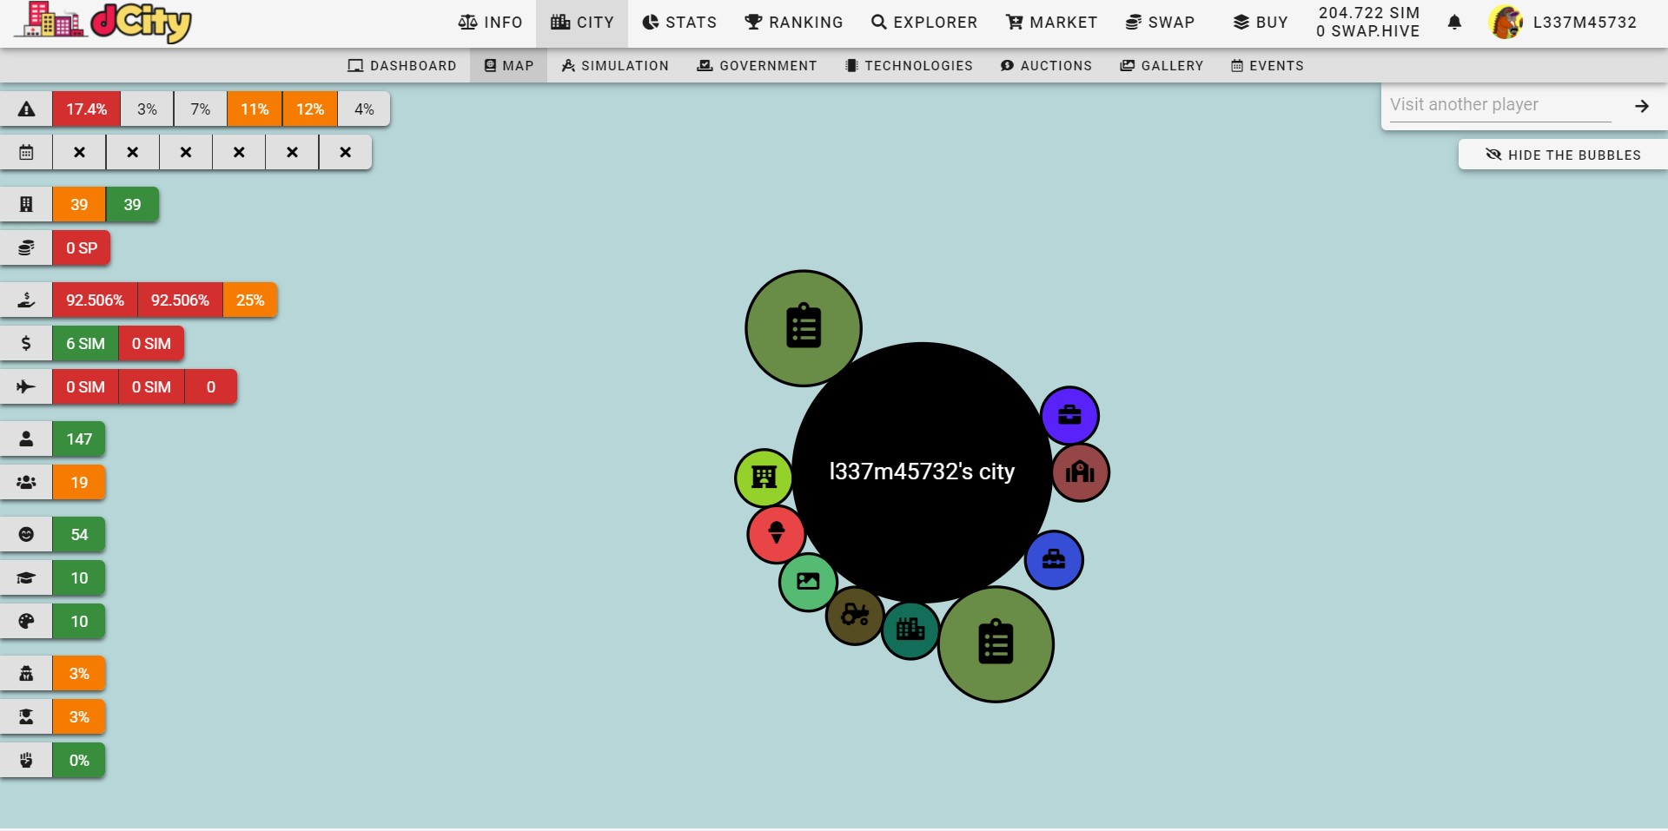Click the airplane icon in sidebar
Image resolution: width=1668 pixels, height=831 pixels.
26,387
